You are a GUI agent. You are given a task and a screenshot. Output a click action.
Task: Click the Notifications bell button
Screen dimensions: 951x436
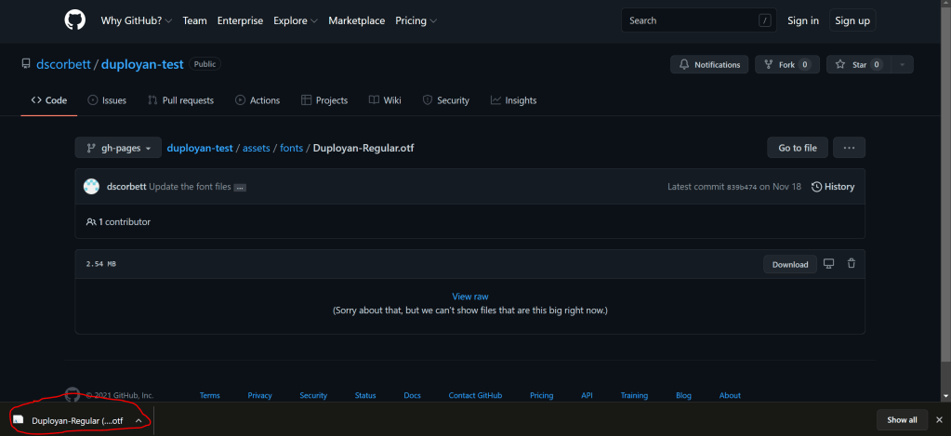point(709,65)
